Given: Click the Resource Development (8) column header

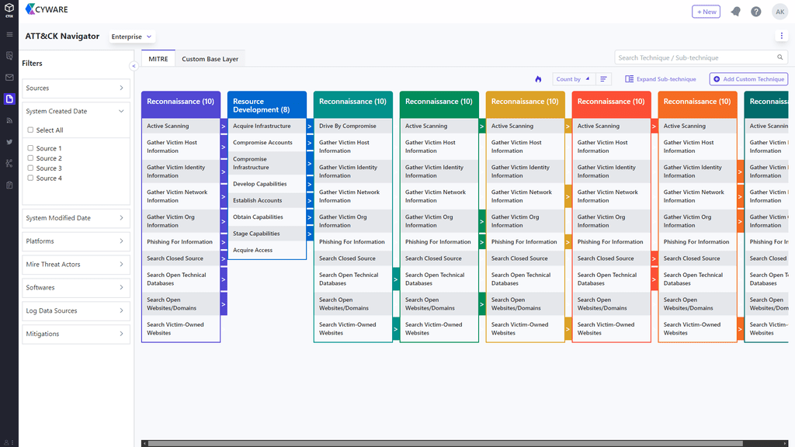Looking at the screenshot, I should (267, 105).
